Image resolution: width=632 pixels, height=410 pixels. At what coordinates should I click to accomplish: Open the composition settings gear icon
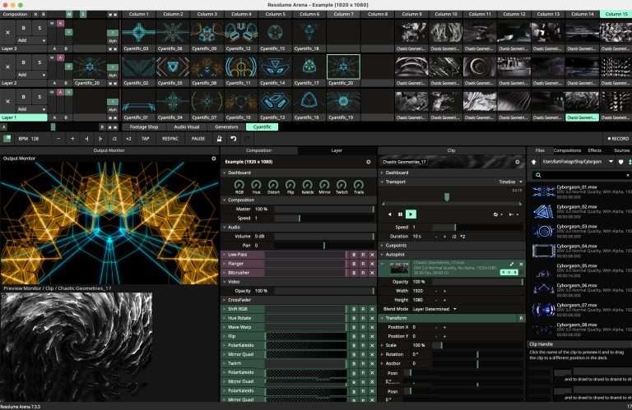tap(369, 162)
